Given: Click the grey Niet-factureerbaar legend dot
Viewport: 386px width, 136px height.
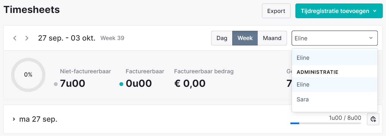Looking at the screenshot, I should pyautogui.click(x=56, y=84).
